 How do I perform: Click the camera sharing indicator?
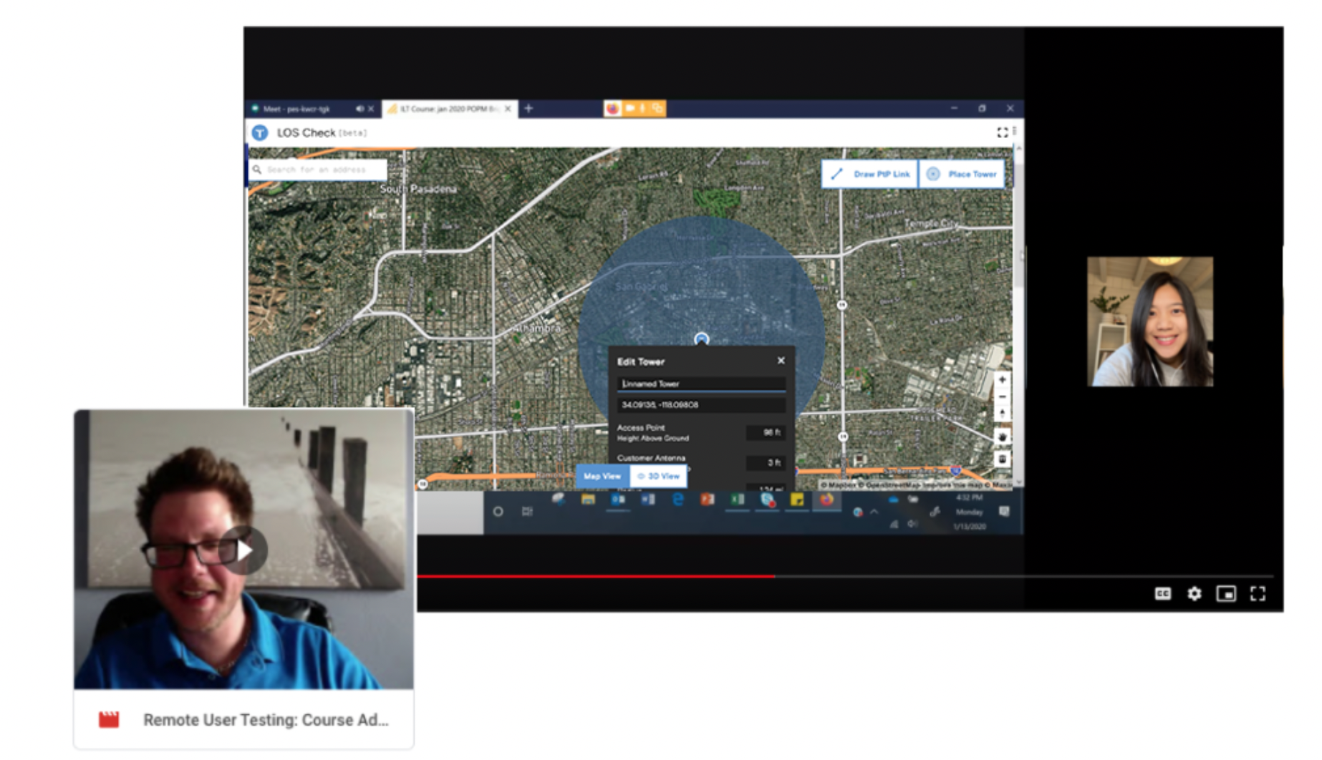[x=629, y=108]
